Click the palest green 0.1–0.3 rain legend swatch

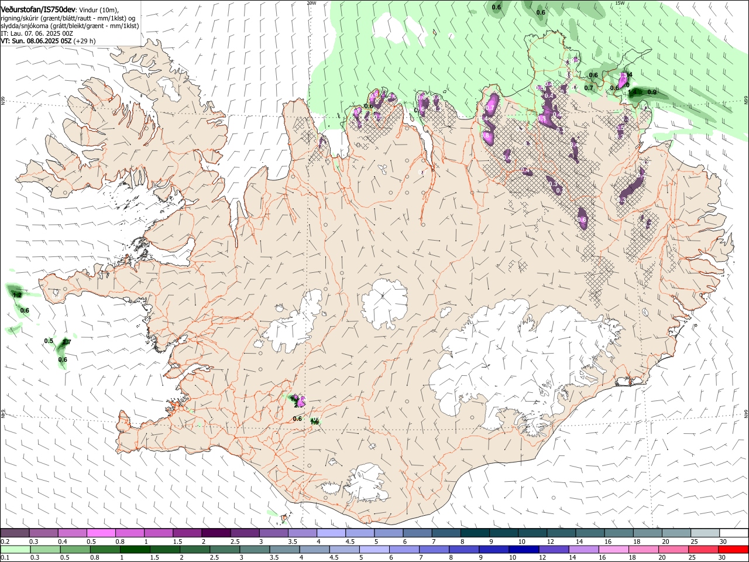coord(15,550)
